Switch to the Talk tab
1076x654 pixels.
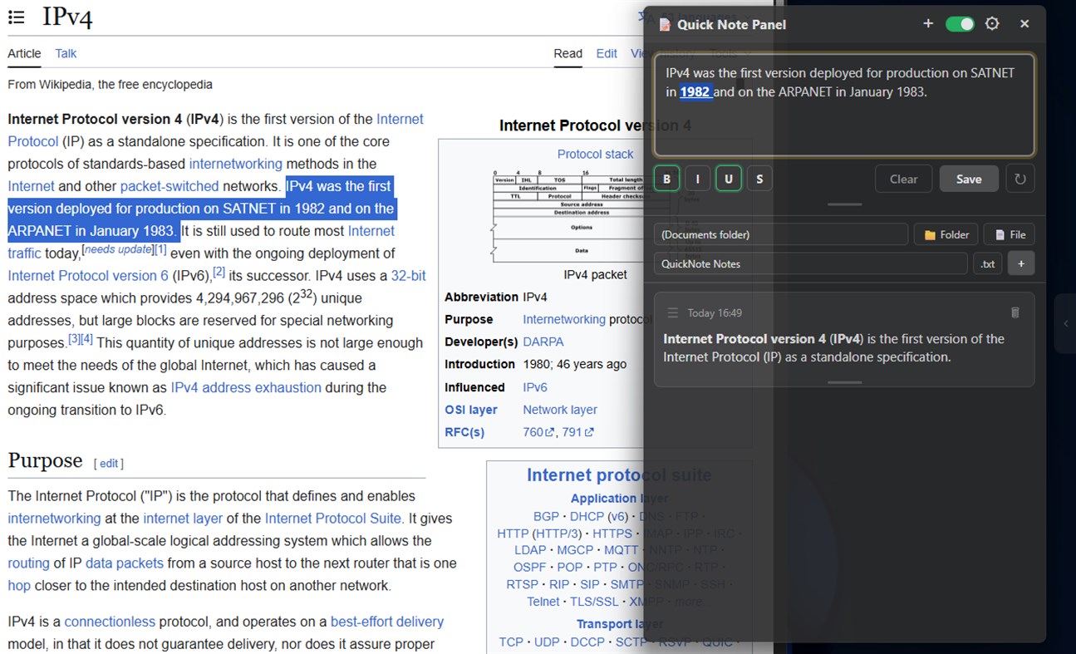coord(66,53)
